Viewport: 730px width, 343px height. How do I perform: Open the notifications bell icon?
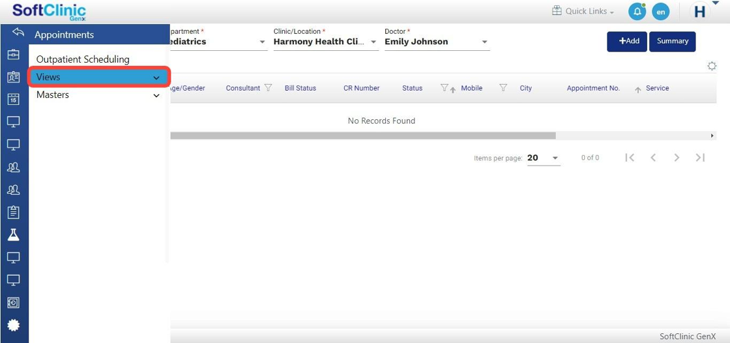tap(637, 12)
